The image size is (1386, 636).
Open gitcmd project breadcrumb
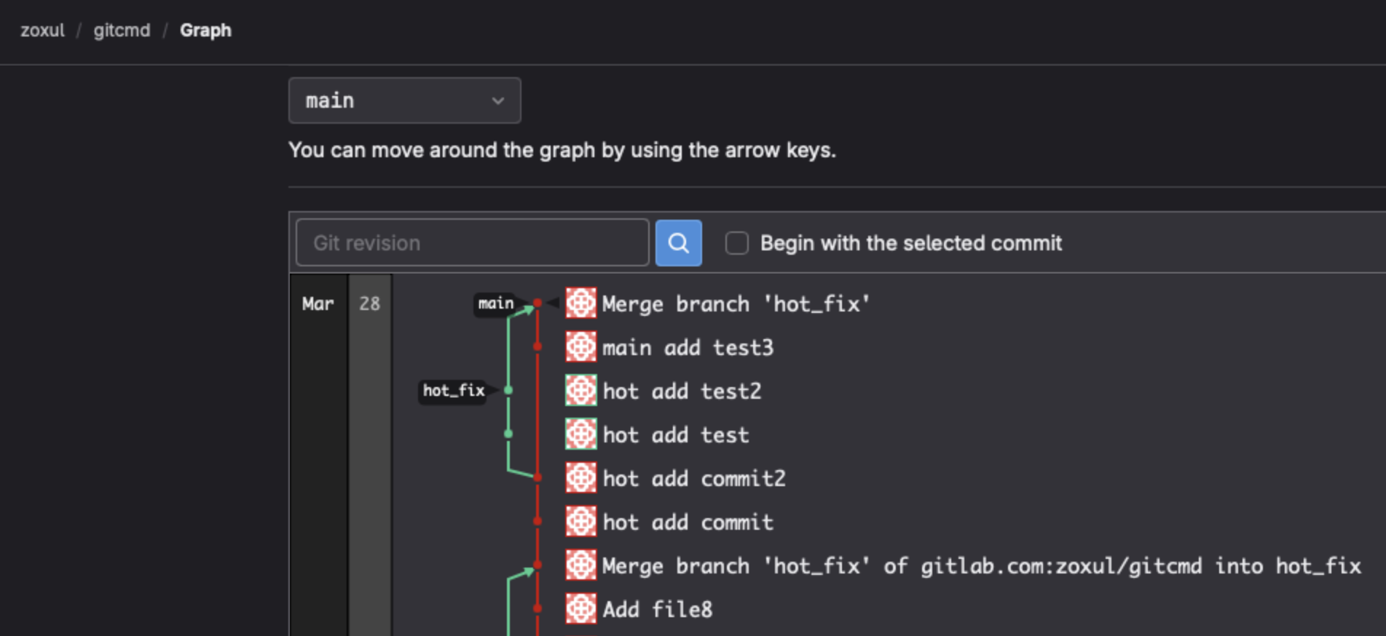[122, 31]
